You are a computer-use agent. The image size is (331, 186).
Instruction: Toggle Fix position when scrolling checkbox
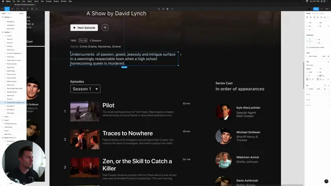[307, 48]
